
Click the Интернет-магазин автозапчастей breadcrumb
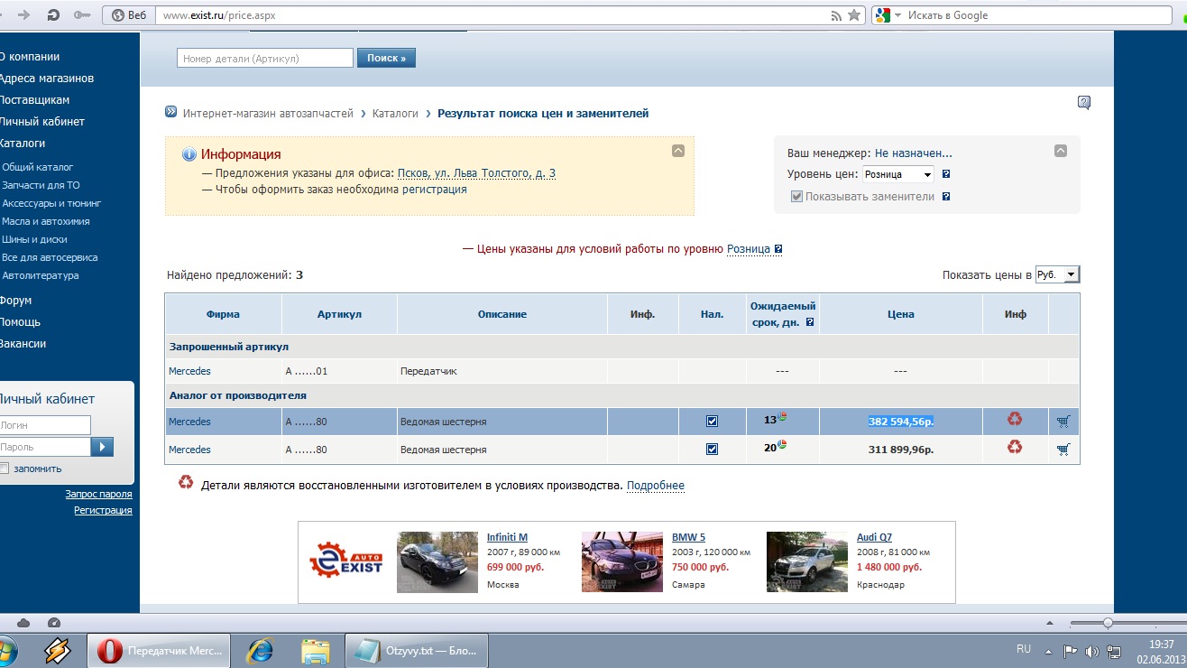click(268, 114)
